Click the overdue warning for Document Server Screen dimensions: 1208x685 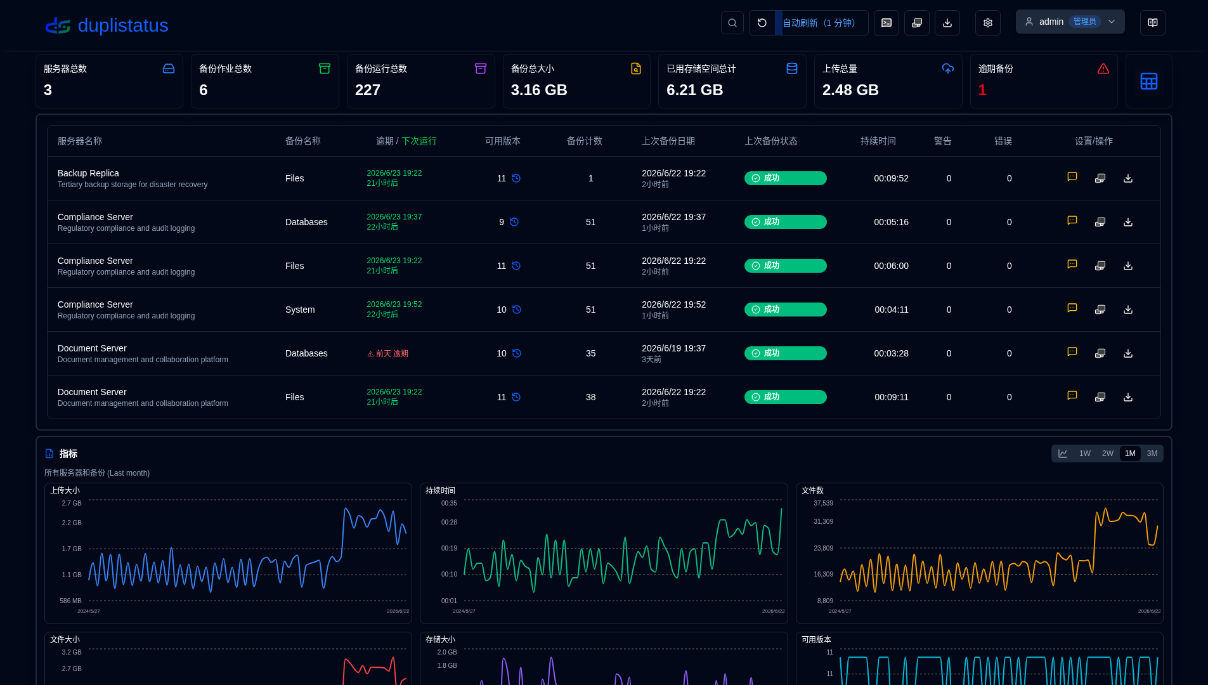pos(388,354)
